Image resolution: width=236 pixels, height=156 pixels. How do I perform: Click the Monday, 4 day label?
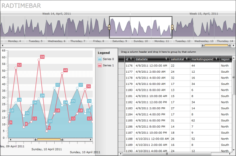pyautogui.click(x=15, y=41)
